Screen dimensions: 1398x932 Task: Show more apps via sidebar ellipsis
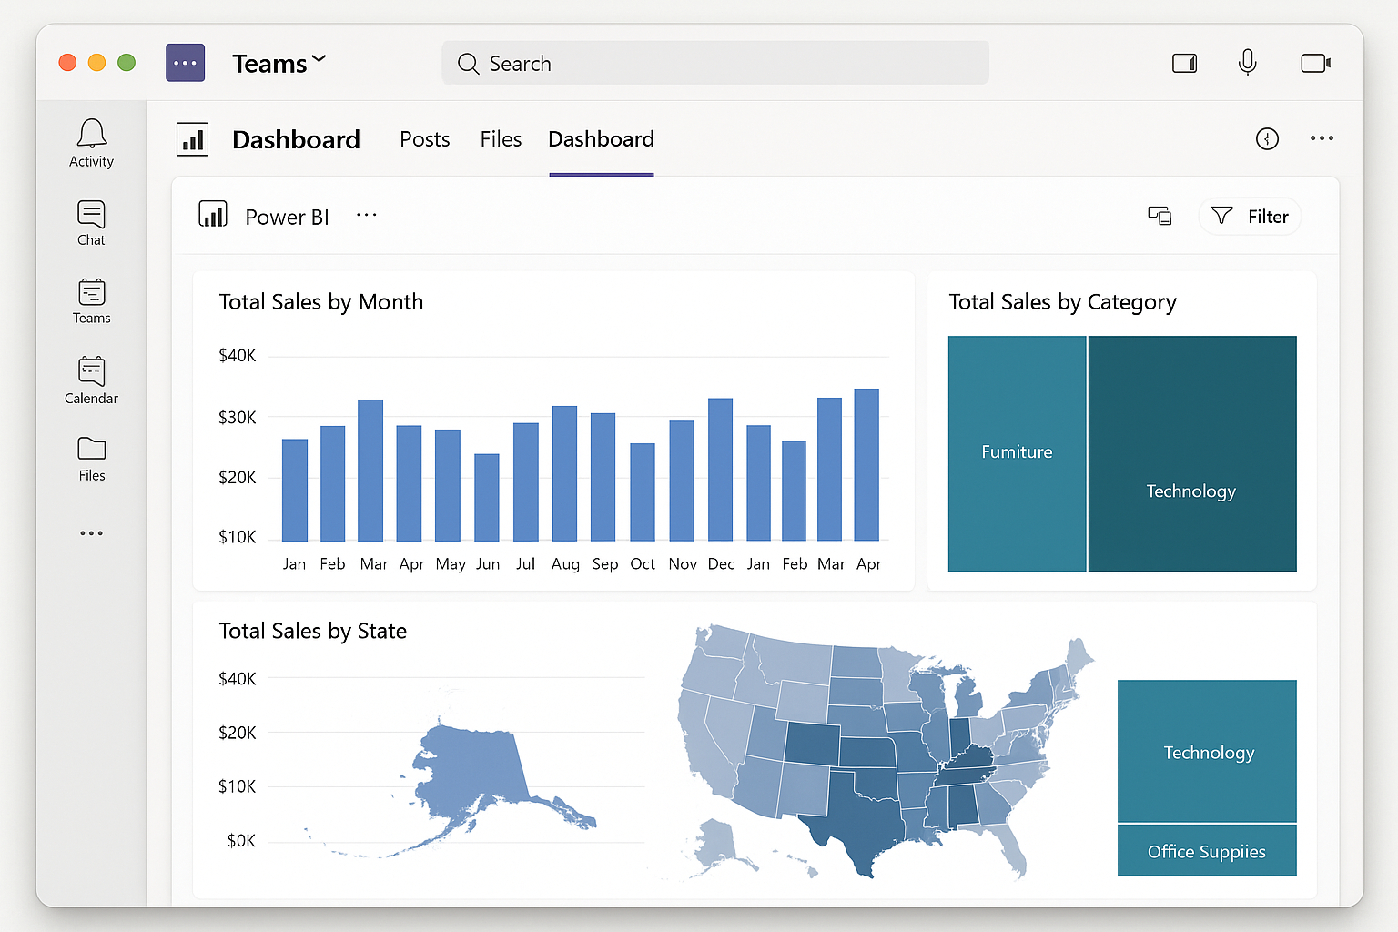[91, 532]
